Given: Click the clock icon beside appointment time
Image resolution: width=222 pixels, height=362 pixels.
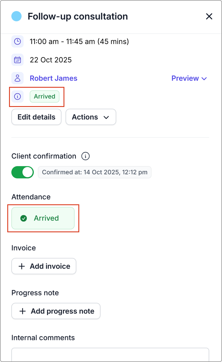Looking at the screenshot, I should coord(17,41).
